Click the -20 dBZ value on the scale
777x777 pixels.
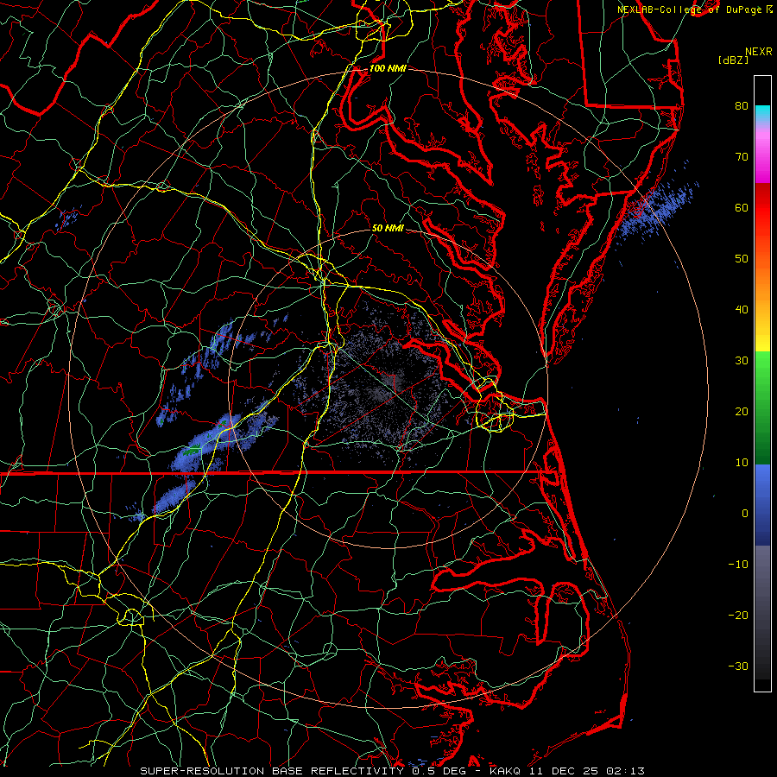click(738, 615)
